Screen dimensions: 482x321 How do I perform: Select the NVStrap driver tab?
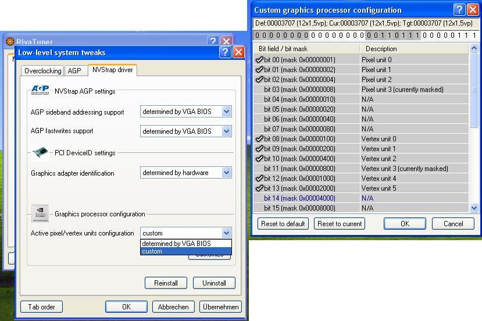pos(113,70)
